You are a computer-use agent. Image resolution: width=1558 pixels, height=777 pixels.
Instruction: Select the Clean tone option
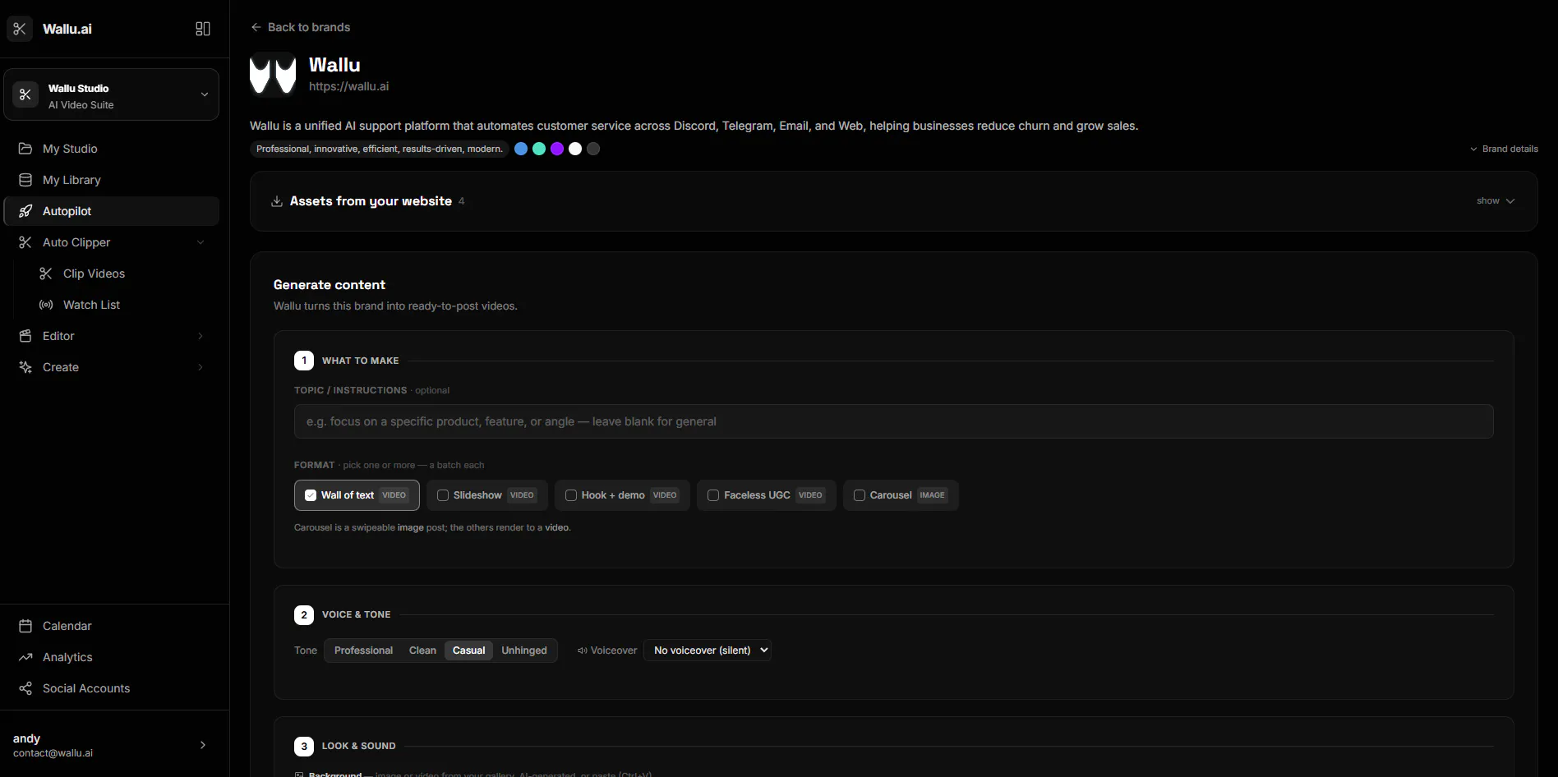click(422, 651)
